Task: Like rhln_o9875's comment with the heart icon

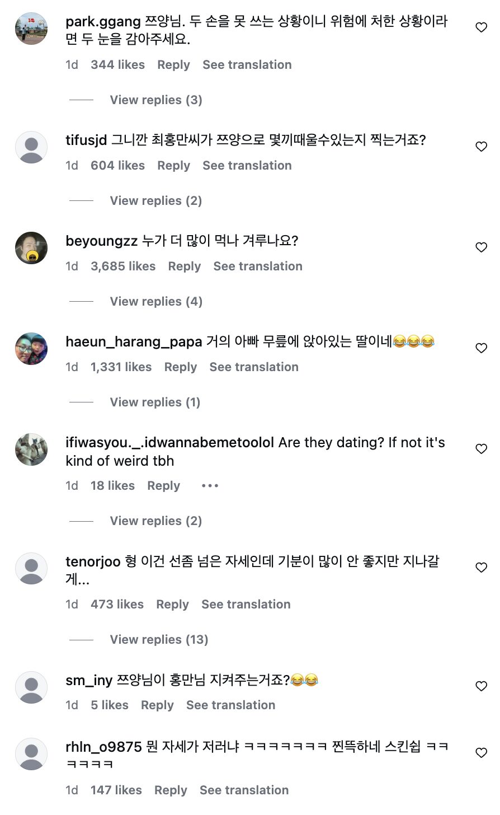Action: click(x=481, y=753)
